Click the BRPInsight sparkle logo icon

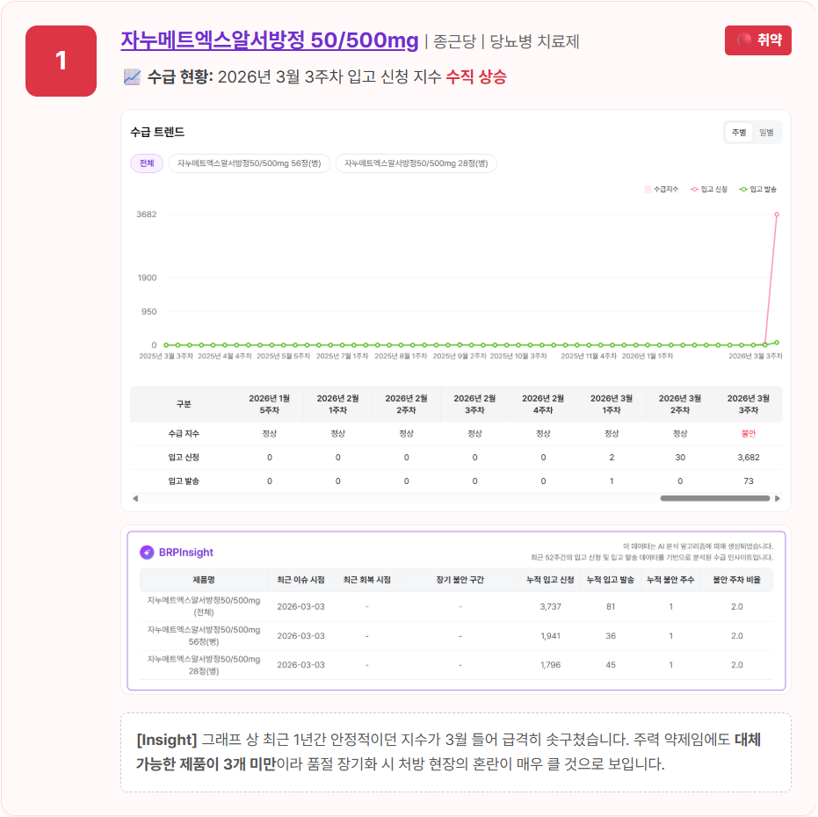[x=147, y=553]
